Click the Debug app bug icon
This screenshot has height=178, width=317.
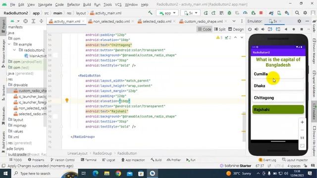[229, 13]
